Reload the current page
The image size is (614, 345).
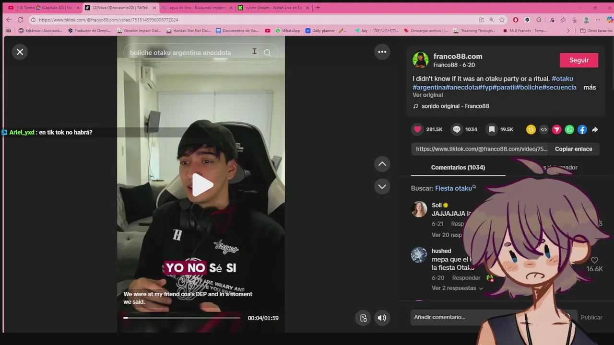20,20
